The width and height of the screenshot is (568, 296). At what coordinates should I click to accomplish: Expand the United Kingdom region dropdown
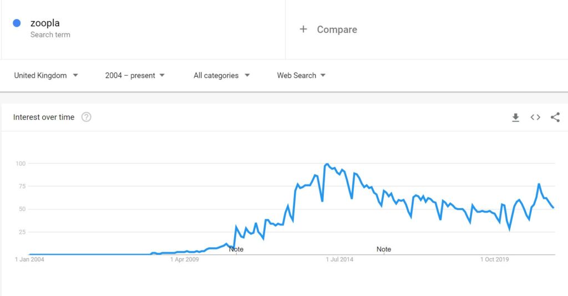click(46, 76)
